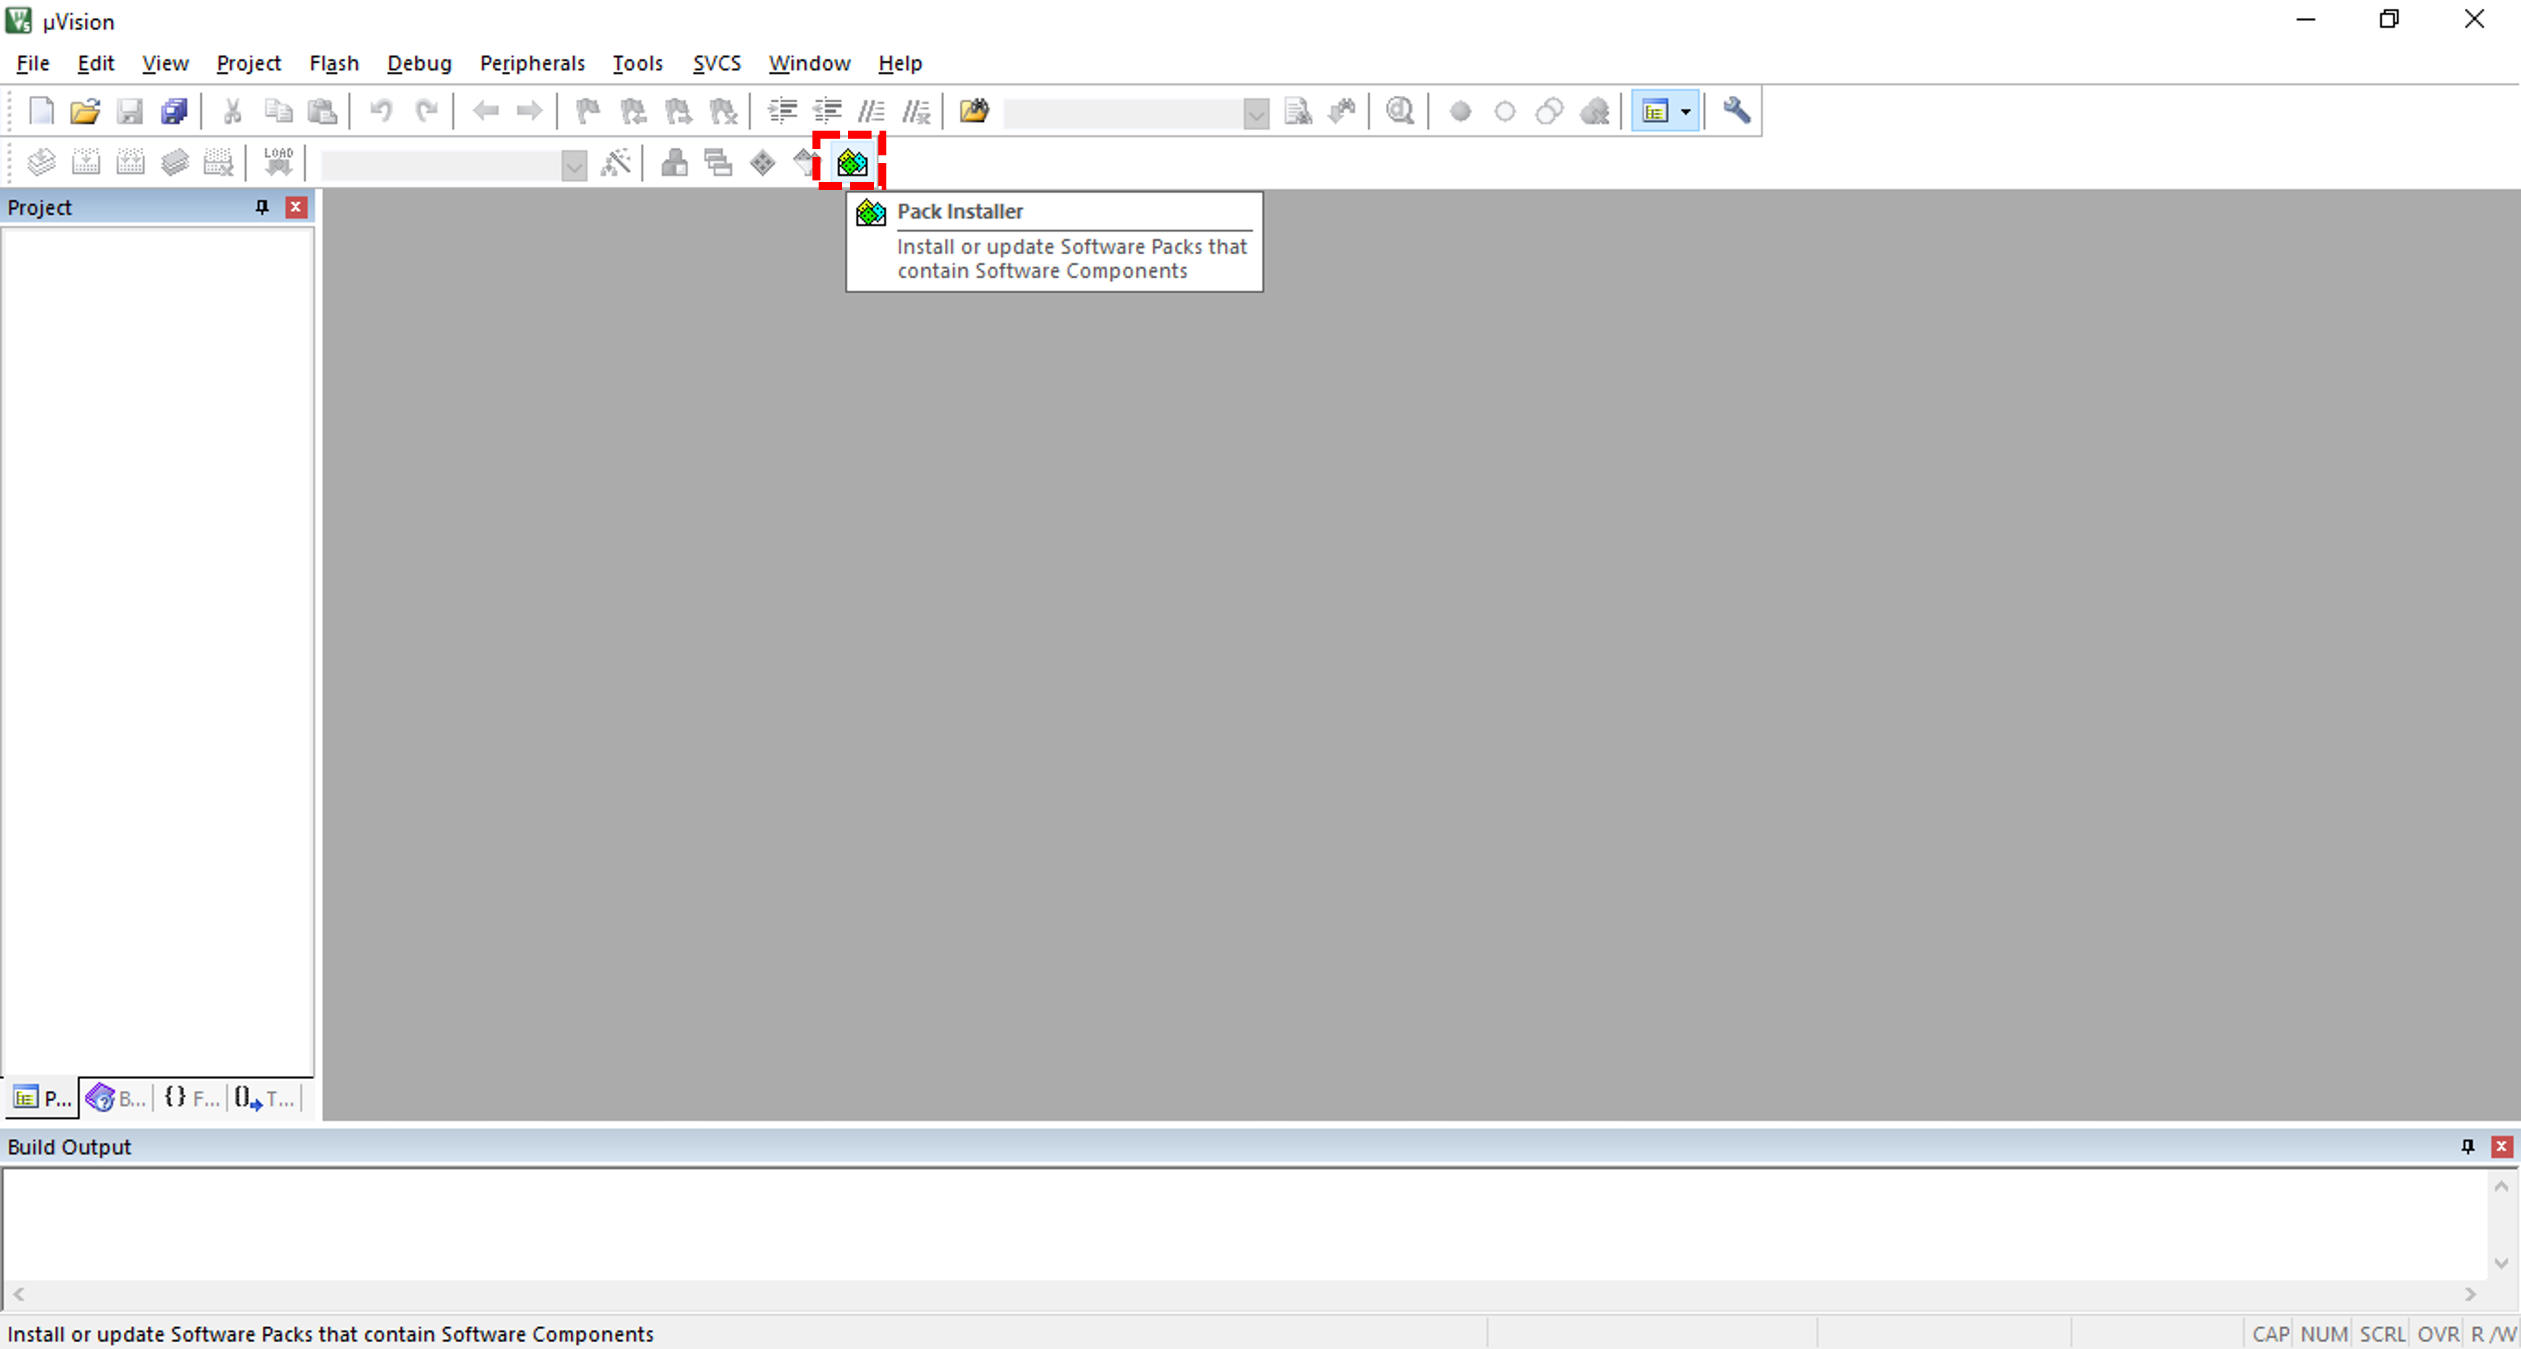Kill all breakpoints with the toolbar icon
This screenshot has width=2521, height=1349.
(1594, 112)
